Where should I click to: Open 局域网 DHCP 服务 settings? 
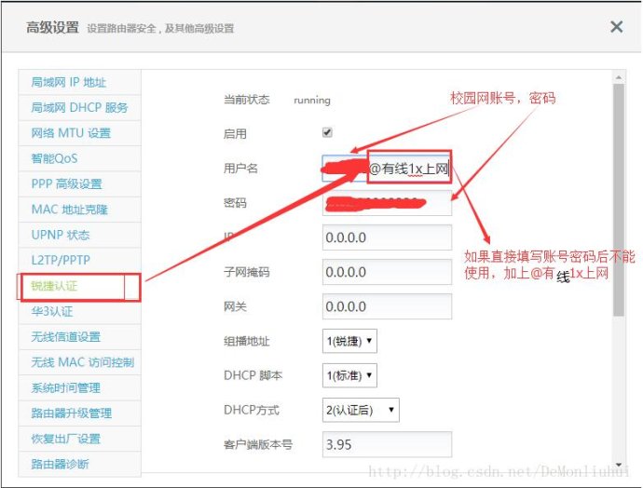pos(79,107)
